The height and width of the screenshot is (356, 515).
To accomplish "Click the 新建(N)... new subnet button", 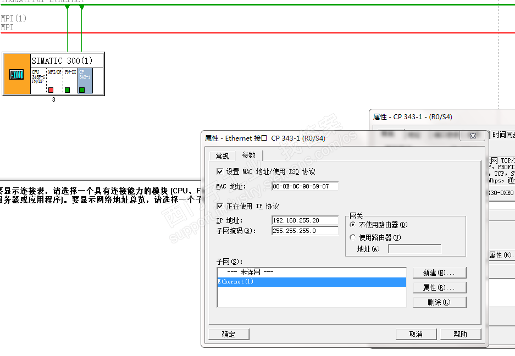I will 439,272.
